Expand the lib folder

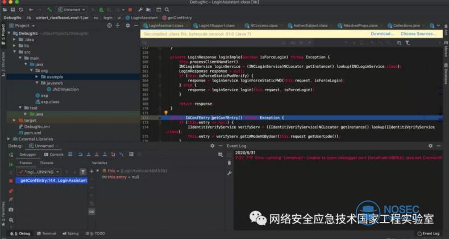pyautogui.click(x=14, y=46)
